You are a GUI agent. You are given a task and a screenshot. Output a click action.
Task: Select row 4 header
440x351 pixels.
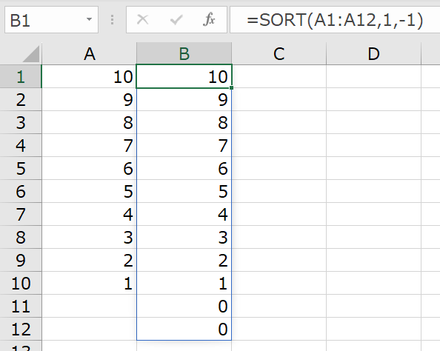pos(21,145)
